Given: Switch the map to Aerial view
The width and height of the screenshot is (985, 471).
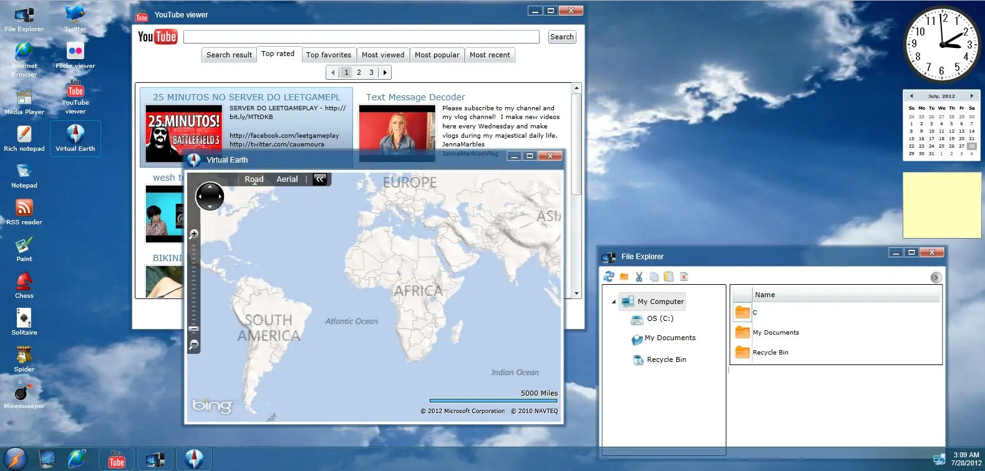Looking at the screenshot, I should tap(287, 179).
